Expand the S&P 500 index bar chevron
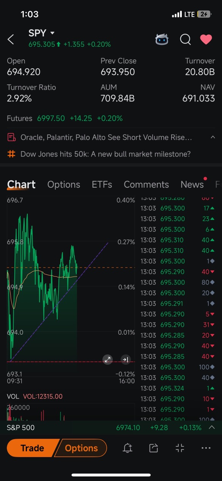Screen dimensions: 222x481 pyautogui.click(x=212, y=427)
